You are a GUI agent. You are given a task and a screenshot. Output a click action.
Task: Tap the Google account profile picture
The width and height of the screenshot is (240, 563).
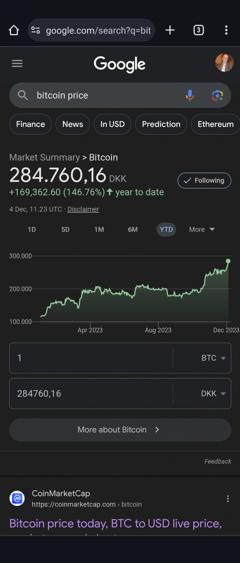pos(224,63)
